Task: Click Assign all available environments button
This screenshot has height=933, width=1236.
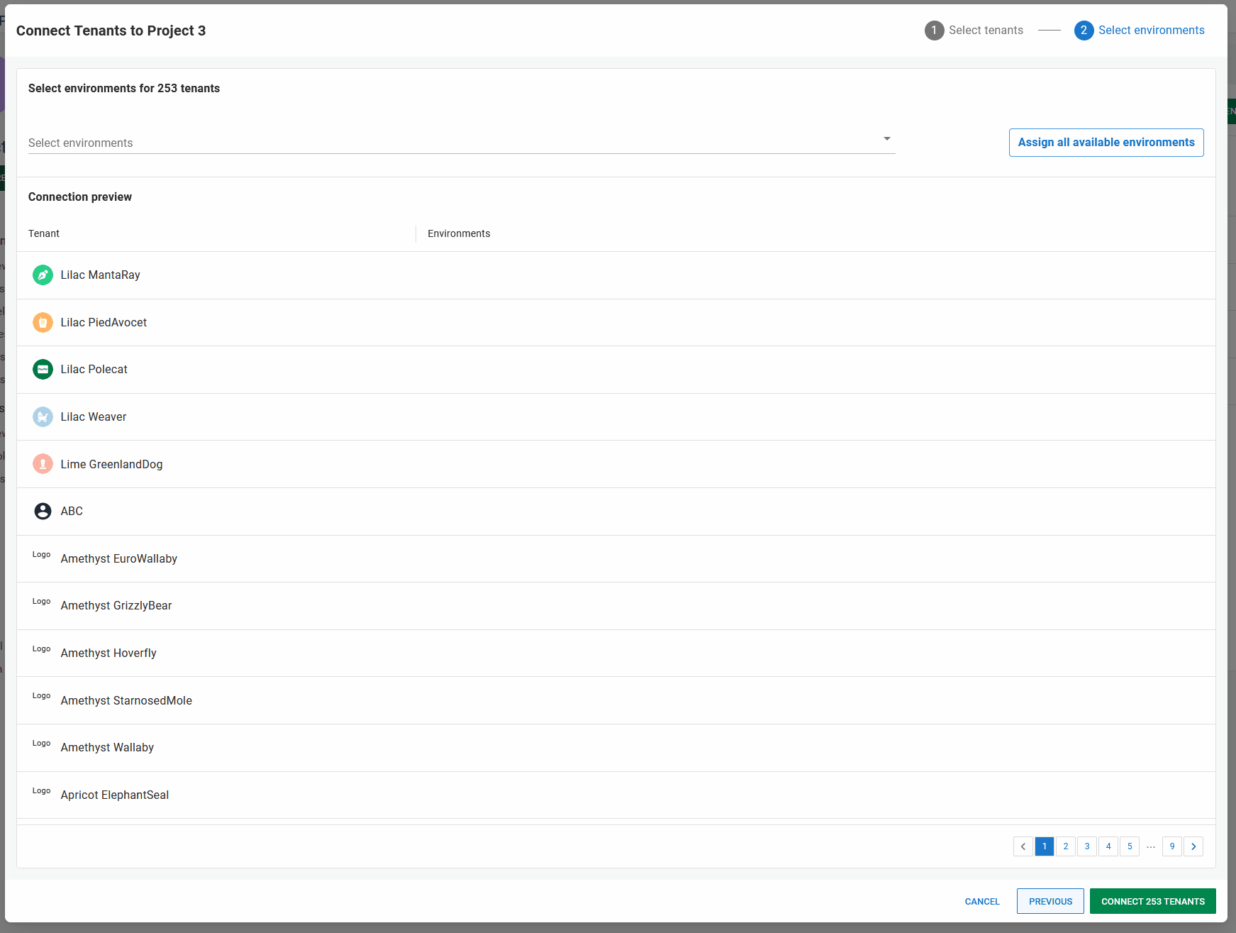Action: 1106,142
